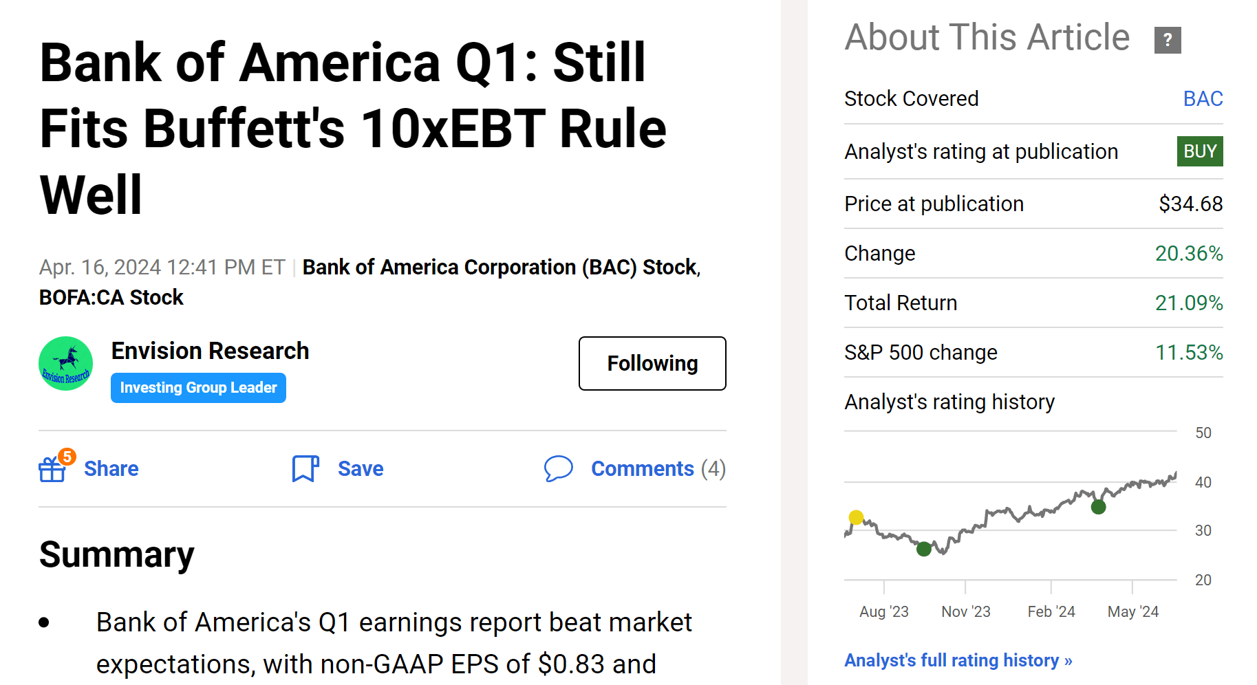1257x685 pixels.
Task: Click Bank of America Corporation (BAC) Stock link
Action: click(500, 267)
